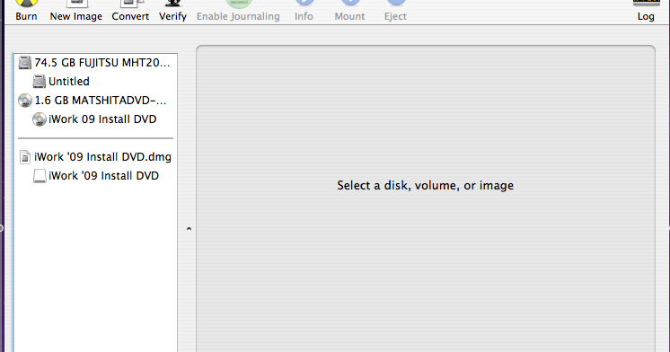670x352 pixels.
Task: Create a New Image from toolbar
Action: (76, 11)
